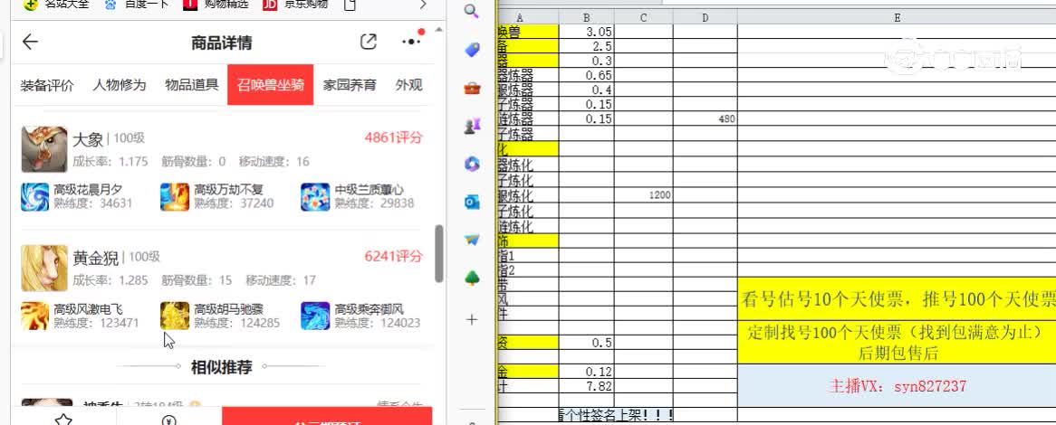
Task: Click the 看号估号10个天使票 yellow cell
Action: tap(898, 297)
